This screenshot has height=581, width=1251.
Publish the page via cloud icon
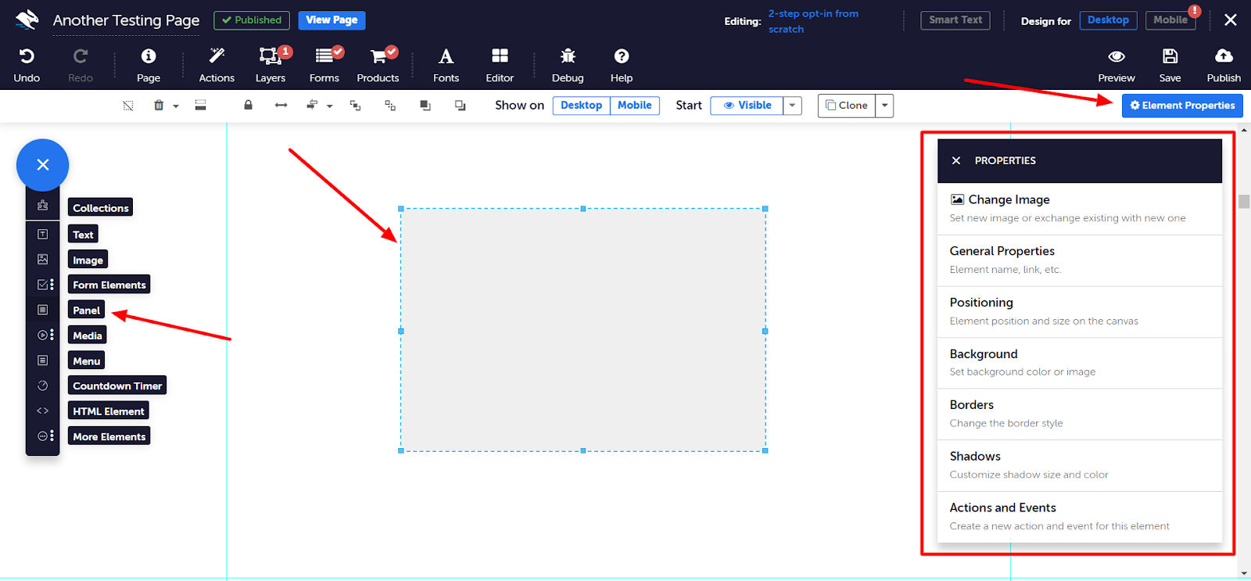coord(1224,56)
